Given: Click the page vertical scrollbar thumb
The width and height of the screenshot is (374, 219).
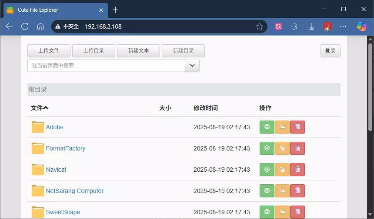Looking at the screenshot, I should (370, 87).
